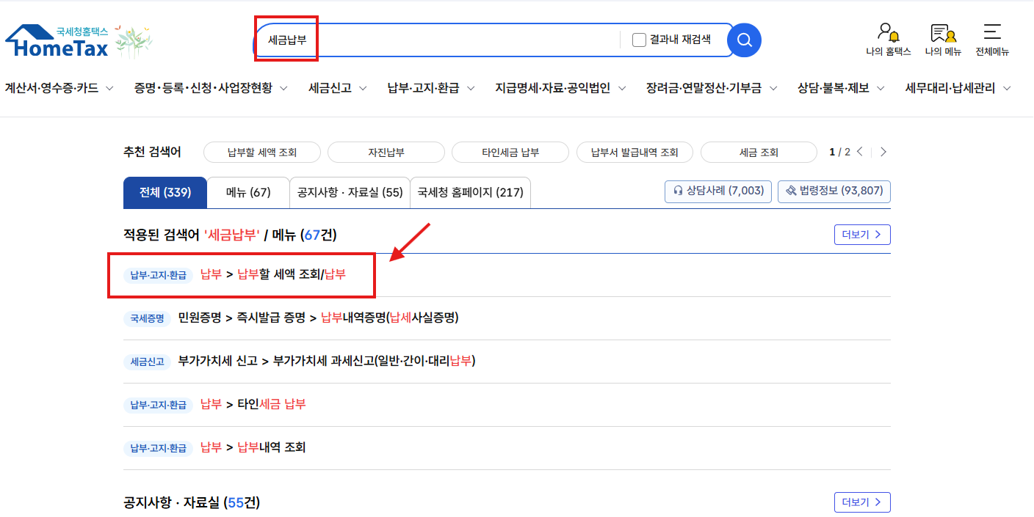Viewport: 1034px width, 517px height.
Task: Expand 계산서·영수증·카드 menu
Action: [x=59, y=88]
